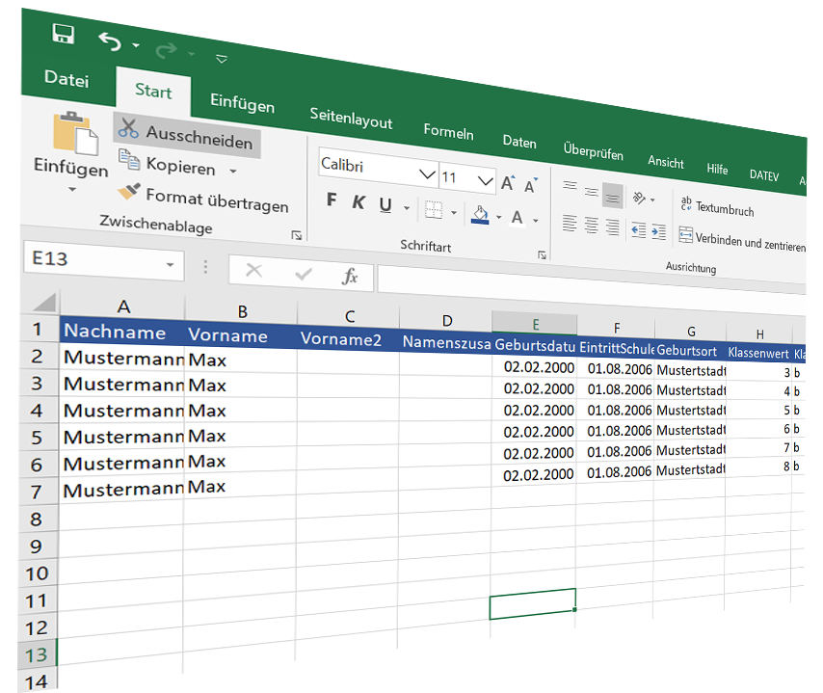Select the Start ribbon tab
This screenshot has height=693, width=823.
click(x=153, y=91)
